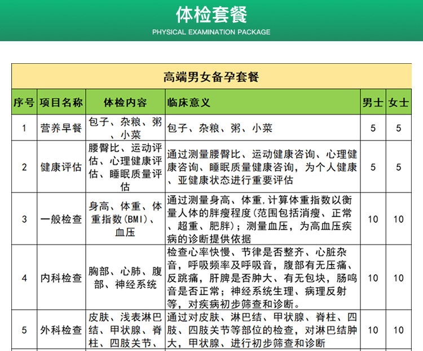Select the 胸部、心肺、腹部、神经系统 content cell

[x=125, y=278]
